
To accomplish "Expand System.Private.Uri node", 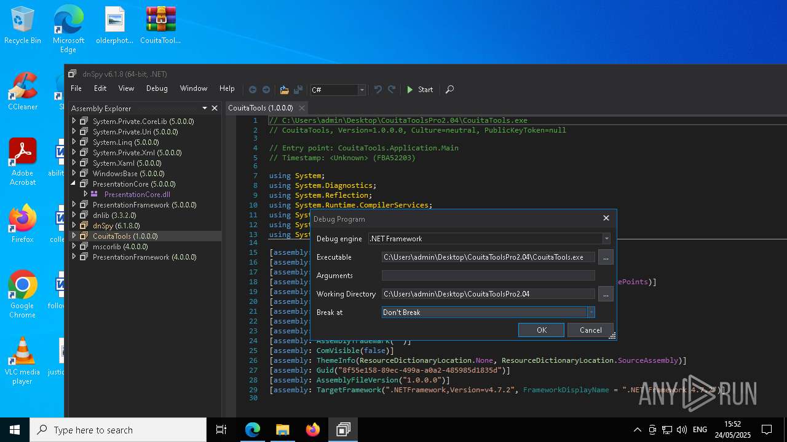I will [74, 132].
